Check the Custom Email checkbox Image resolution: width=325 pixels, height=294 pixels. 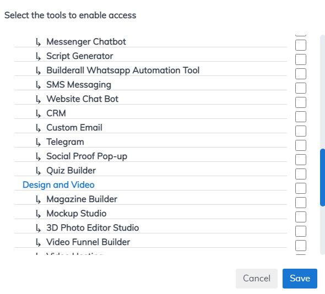tap(301, 130)
